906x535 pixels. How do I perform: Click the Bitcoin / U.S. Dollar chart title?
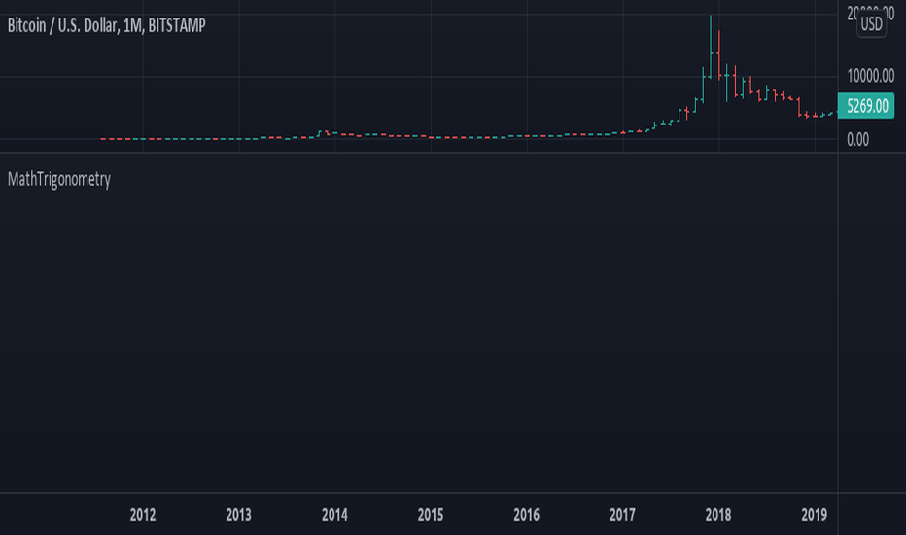point(106,25)
